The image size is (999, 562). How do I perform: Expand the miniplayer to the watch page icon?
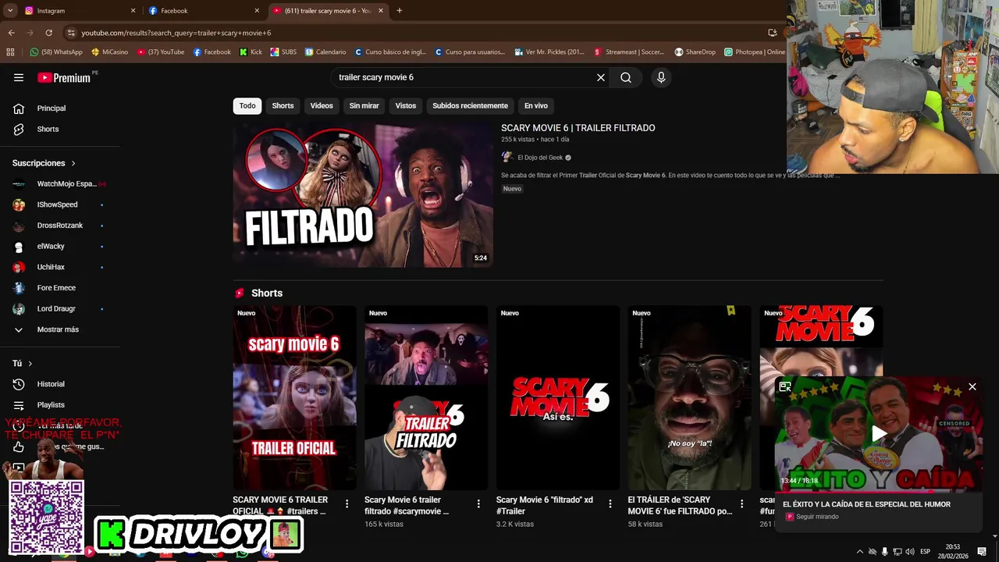(785, 386)
